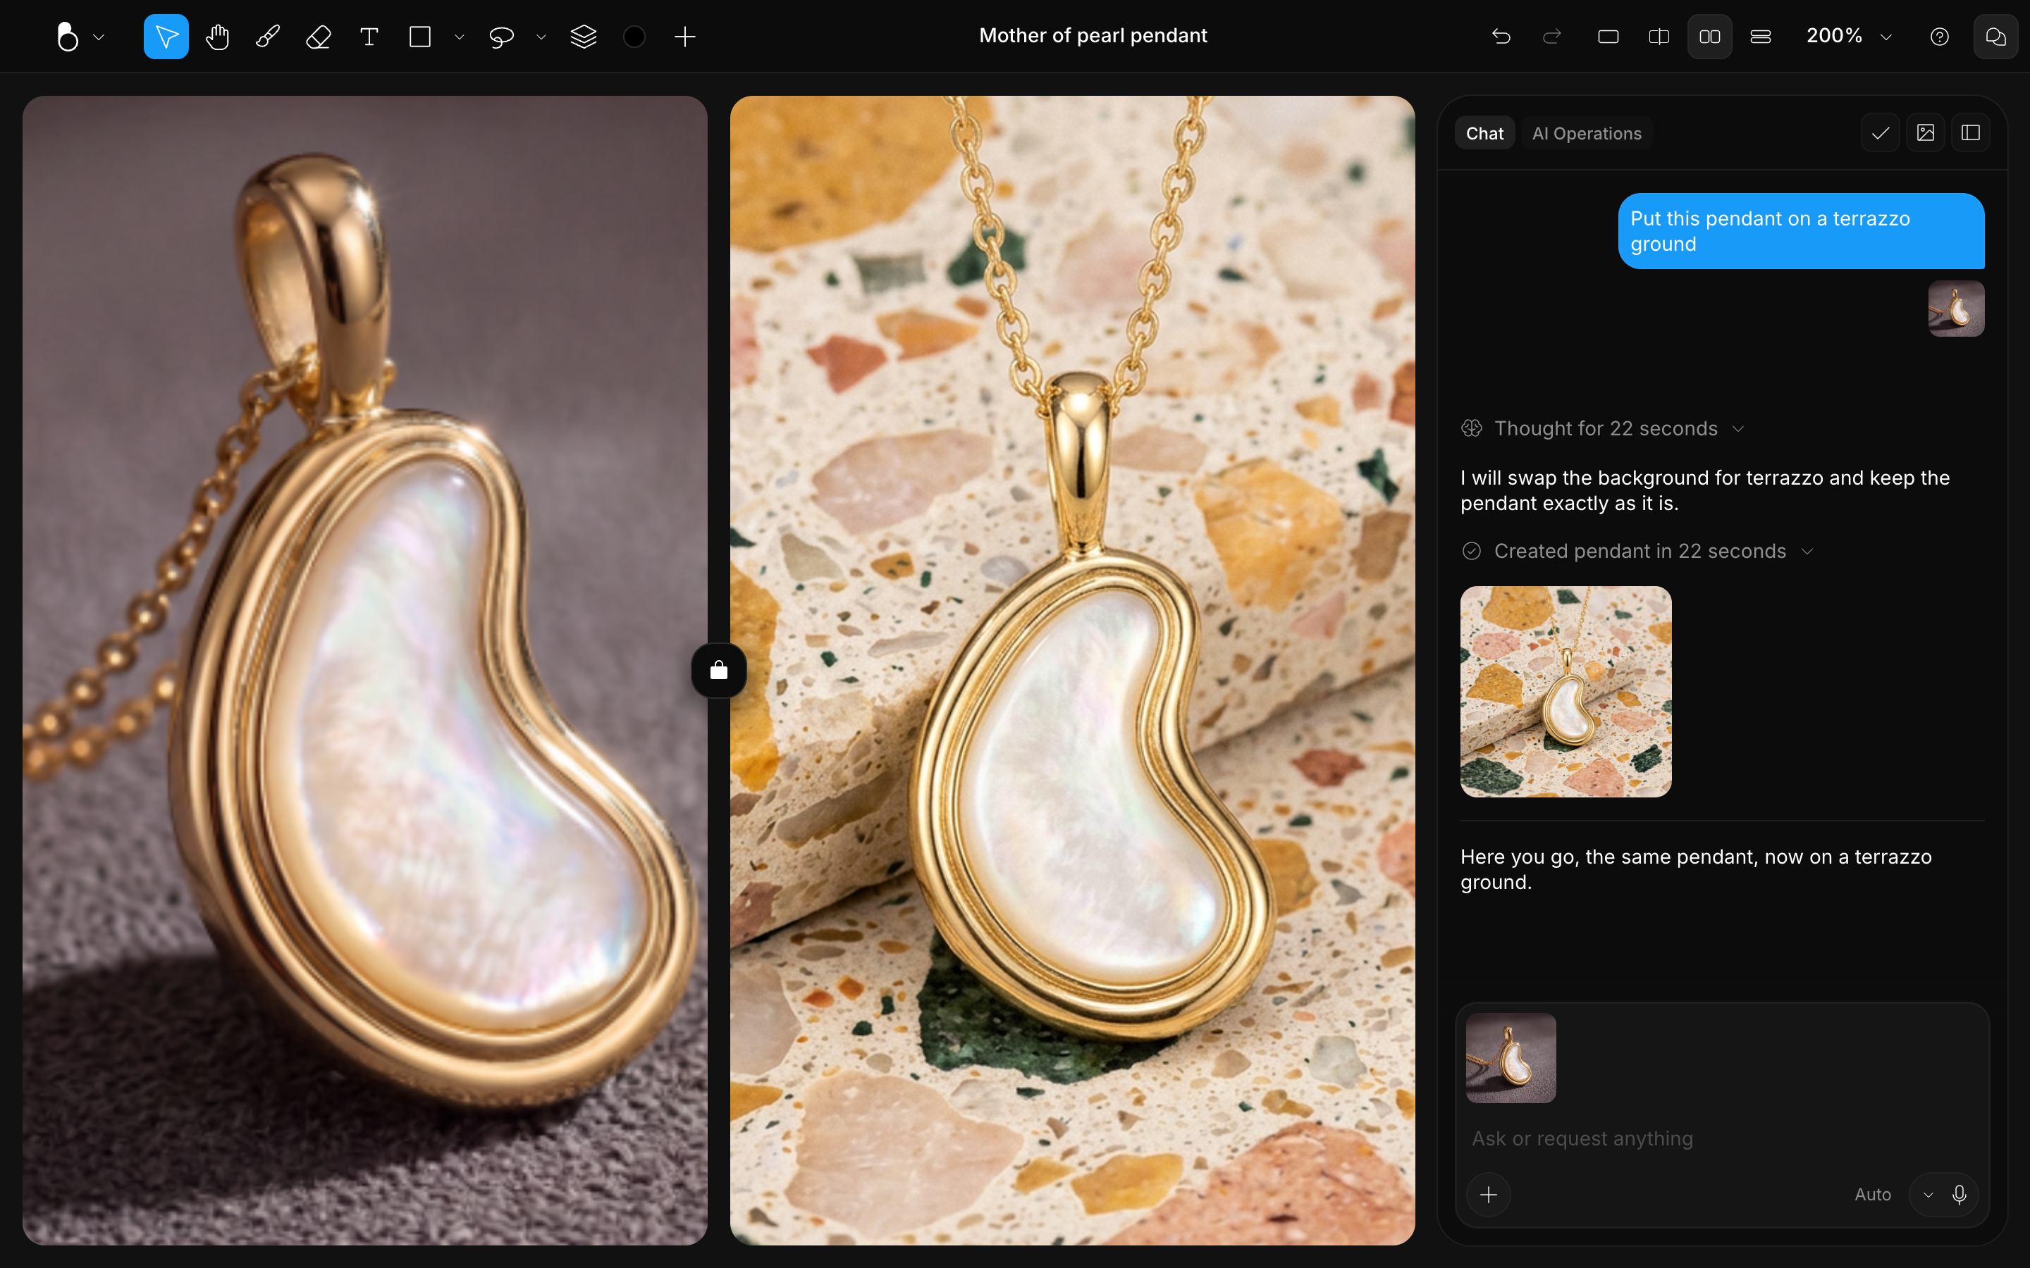This screenshot has width=2030, height=1268.
Task: Open shape tool options chevron
Action: (x=459, y=37)
